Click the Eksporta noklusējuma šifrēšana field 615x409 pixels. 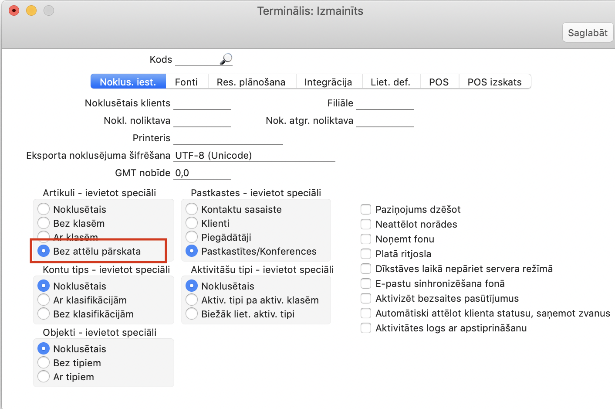tap(254, 156)
